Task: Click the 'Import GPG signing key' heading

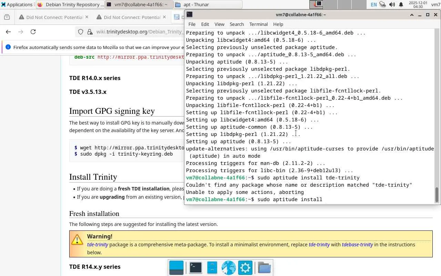Action: click(x=112, y=111)
